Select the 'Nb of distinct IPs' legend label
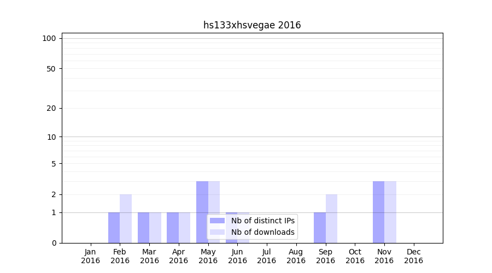 pyautogui.click(x=262, y=221)
